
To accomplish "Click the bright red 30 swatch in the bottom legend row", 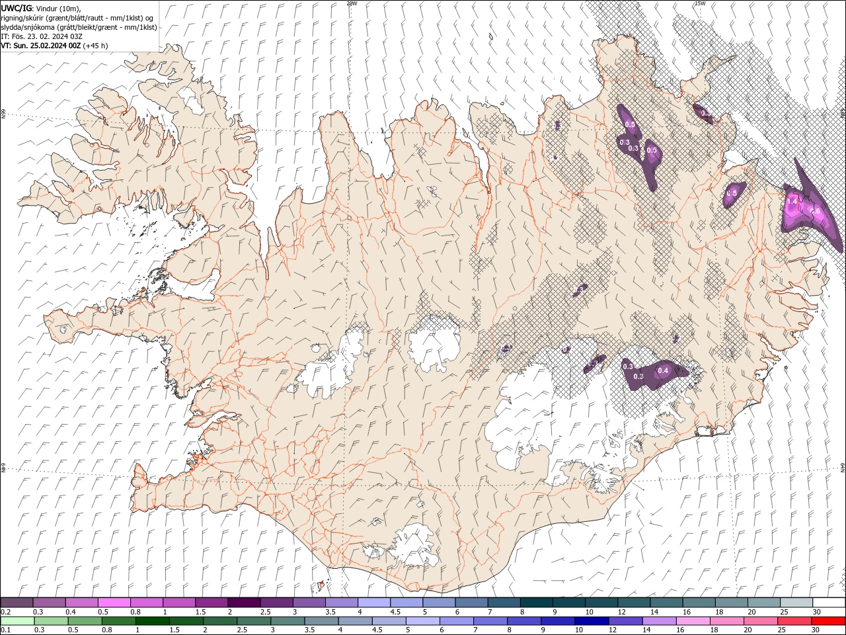I will [x=829, y=621].
